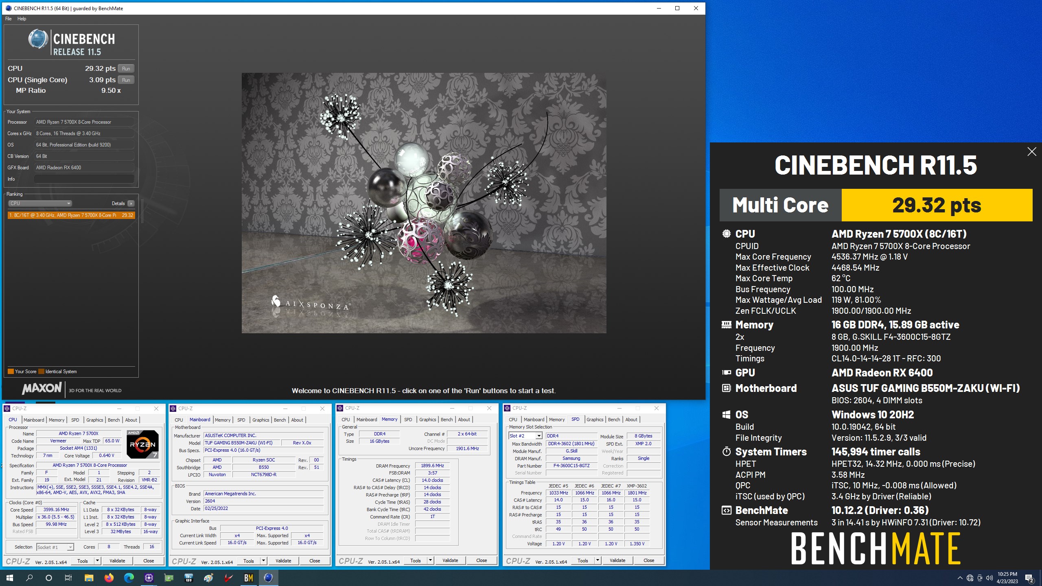Image resolution: width=1042 pixels, height=586 pixels.
Task: Switch to Cinebench sphere taskbar icon
Action: coord(268,577)
